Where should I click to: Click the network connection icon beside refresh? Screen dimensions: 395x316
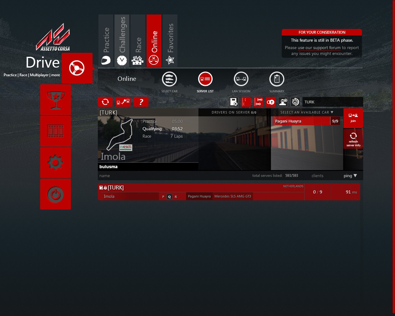point(123,102)
